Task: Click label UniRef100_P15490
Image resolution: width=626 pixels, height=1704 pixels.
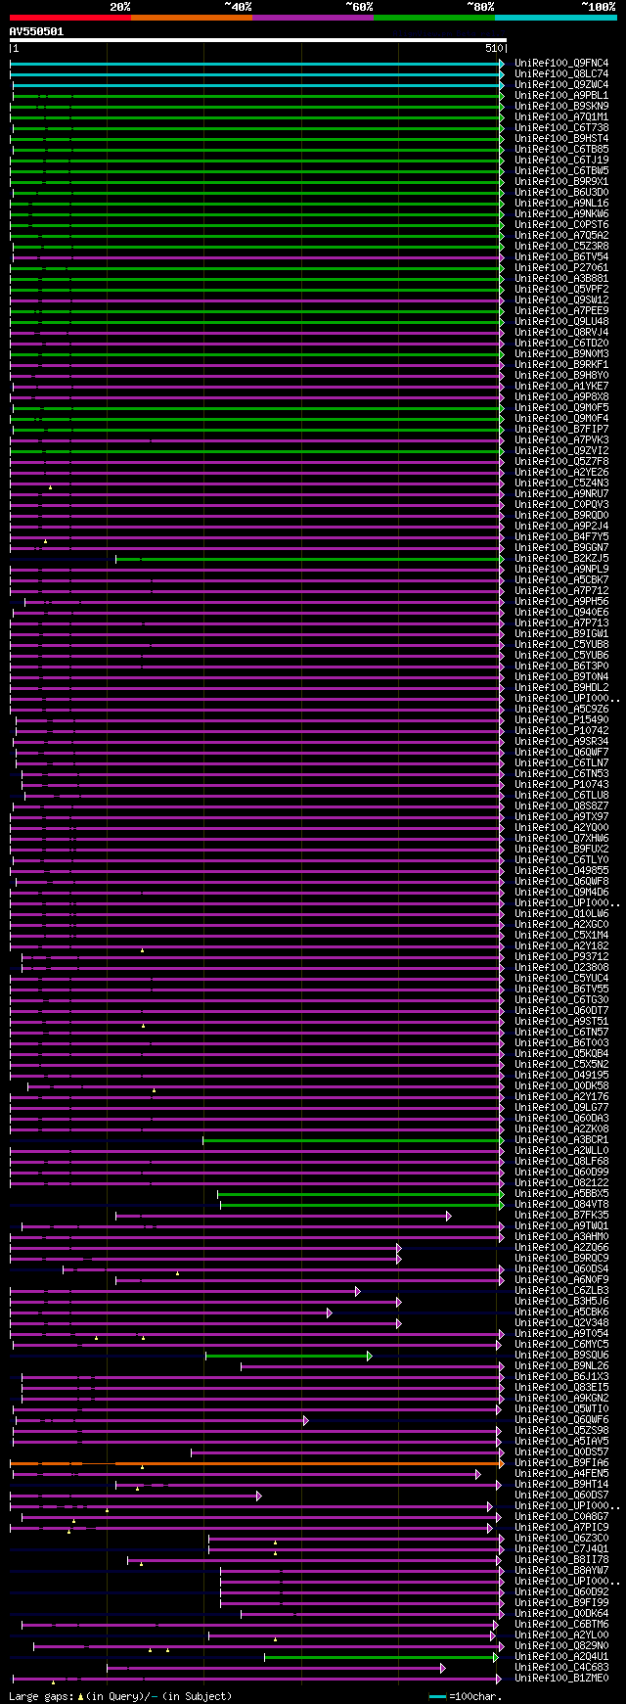Action: tap(561, 720)
